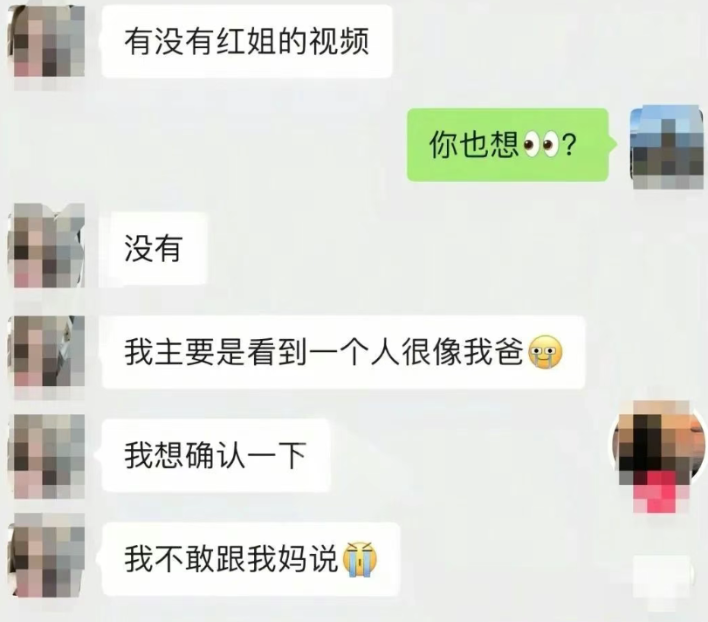Select the 我不敢跟我妈说 message bubble
Viewport: 708px width, 622px height.
tap(251, 559)
